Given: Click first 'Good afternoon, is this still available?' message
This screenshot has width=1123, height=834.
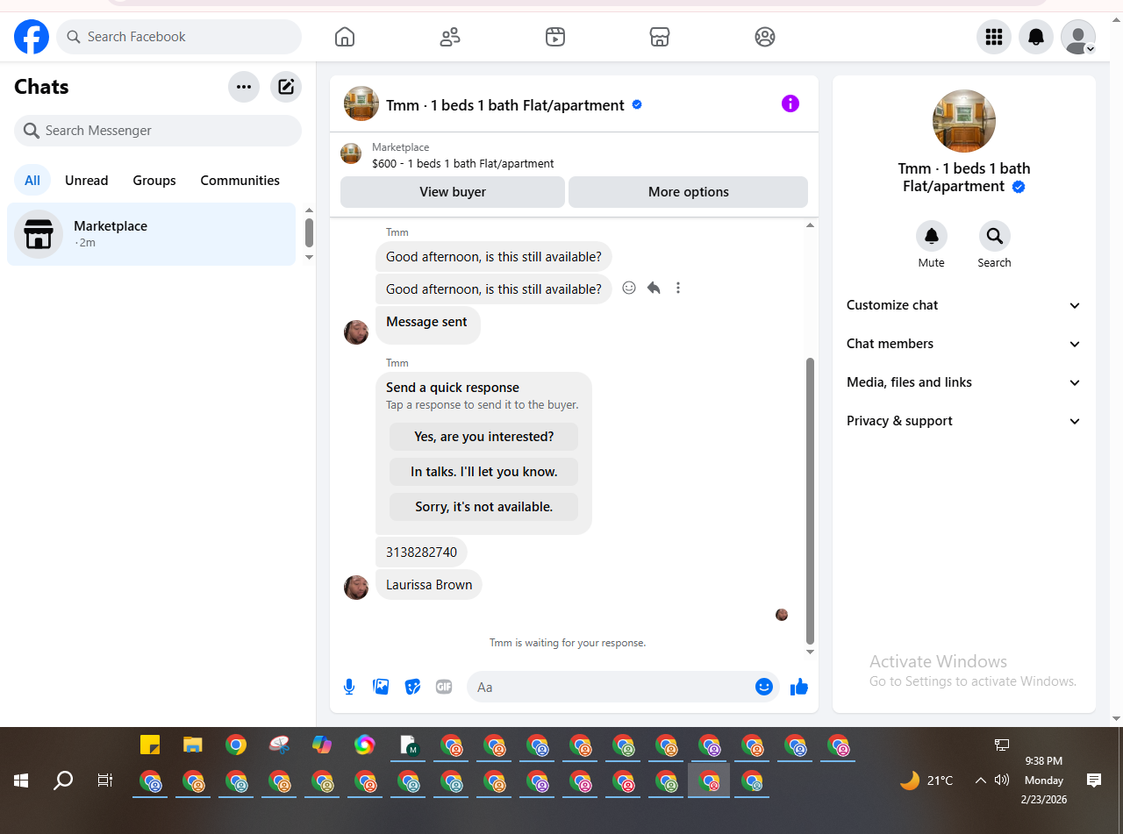Looking at the screenshot, I should pyautogui.click(x=494, y=257).
